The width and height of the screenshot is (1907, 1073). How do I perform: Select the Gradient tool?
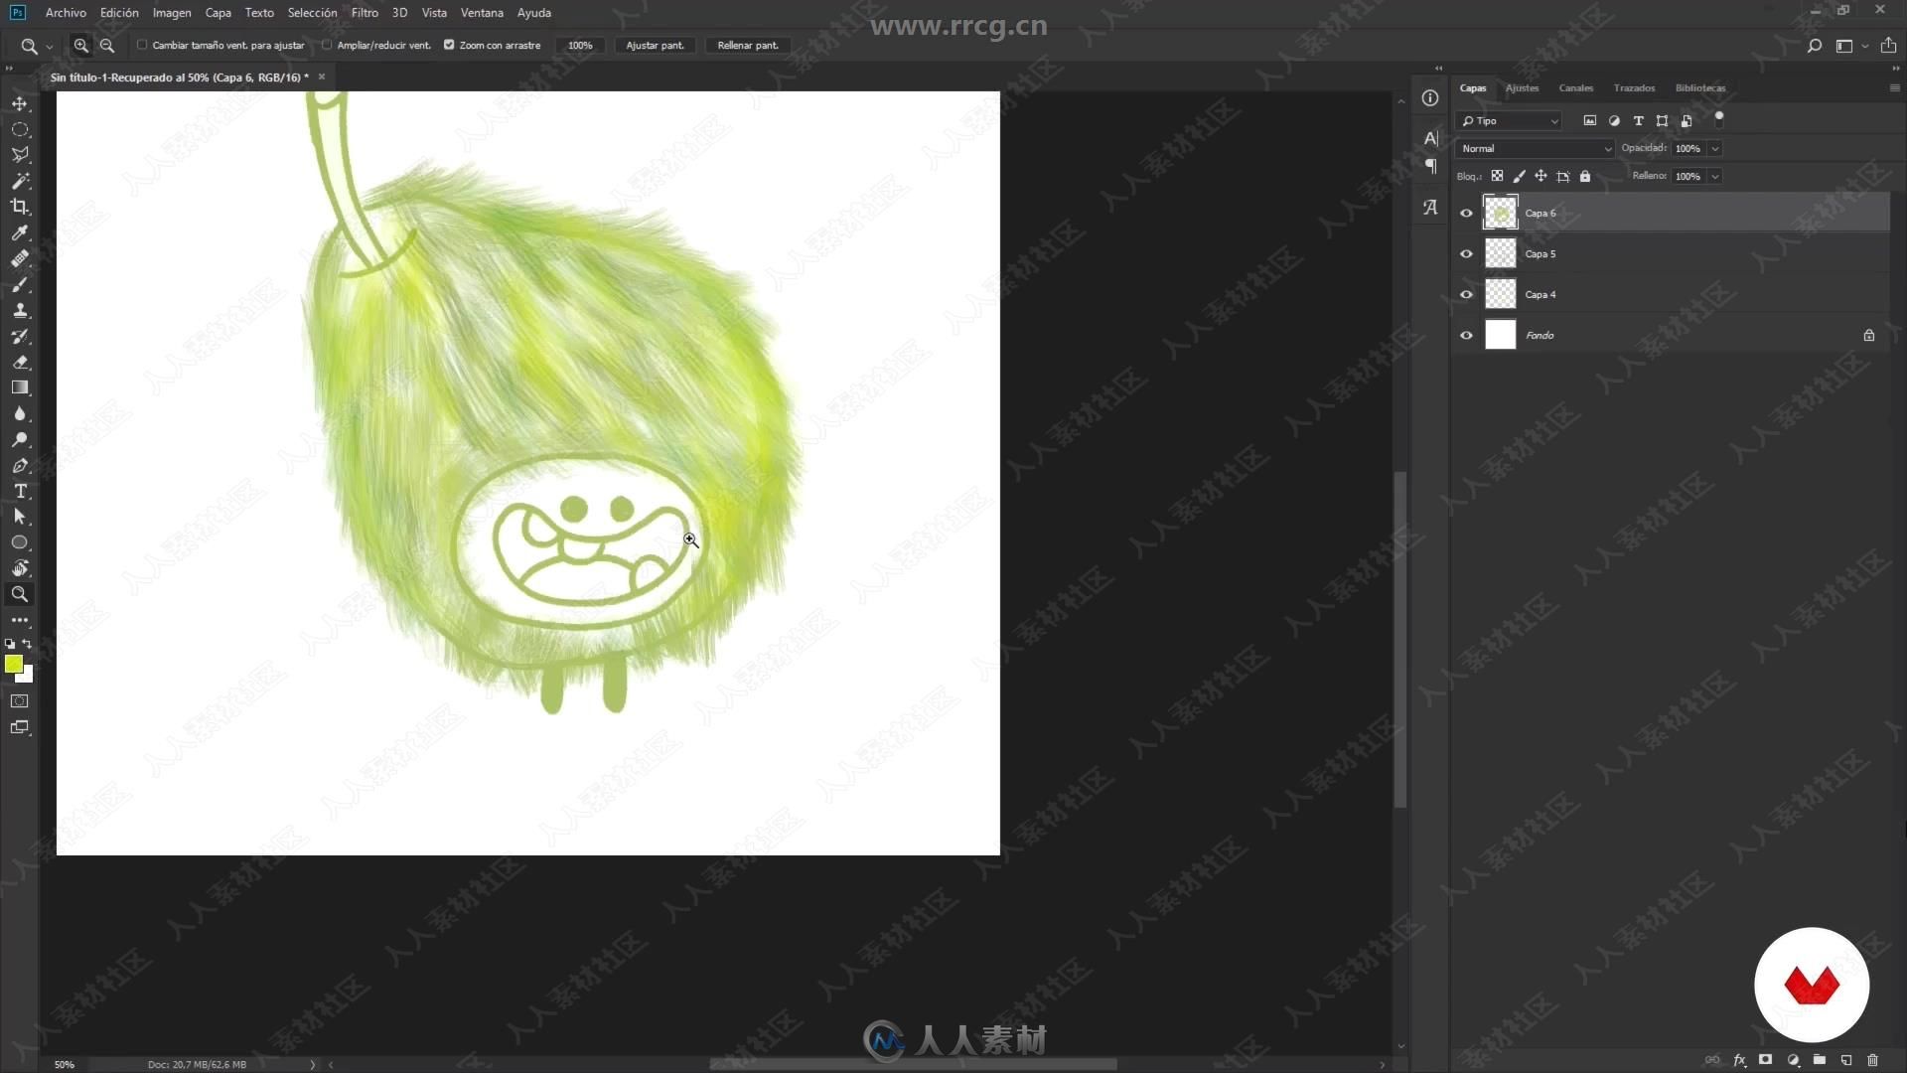coord(20,387)
